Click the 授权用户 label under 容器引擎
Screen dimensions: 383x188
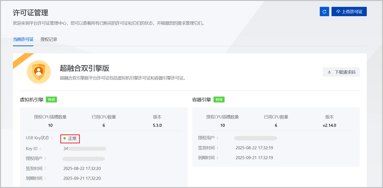(208, 138)
